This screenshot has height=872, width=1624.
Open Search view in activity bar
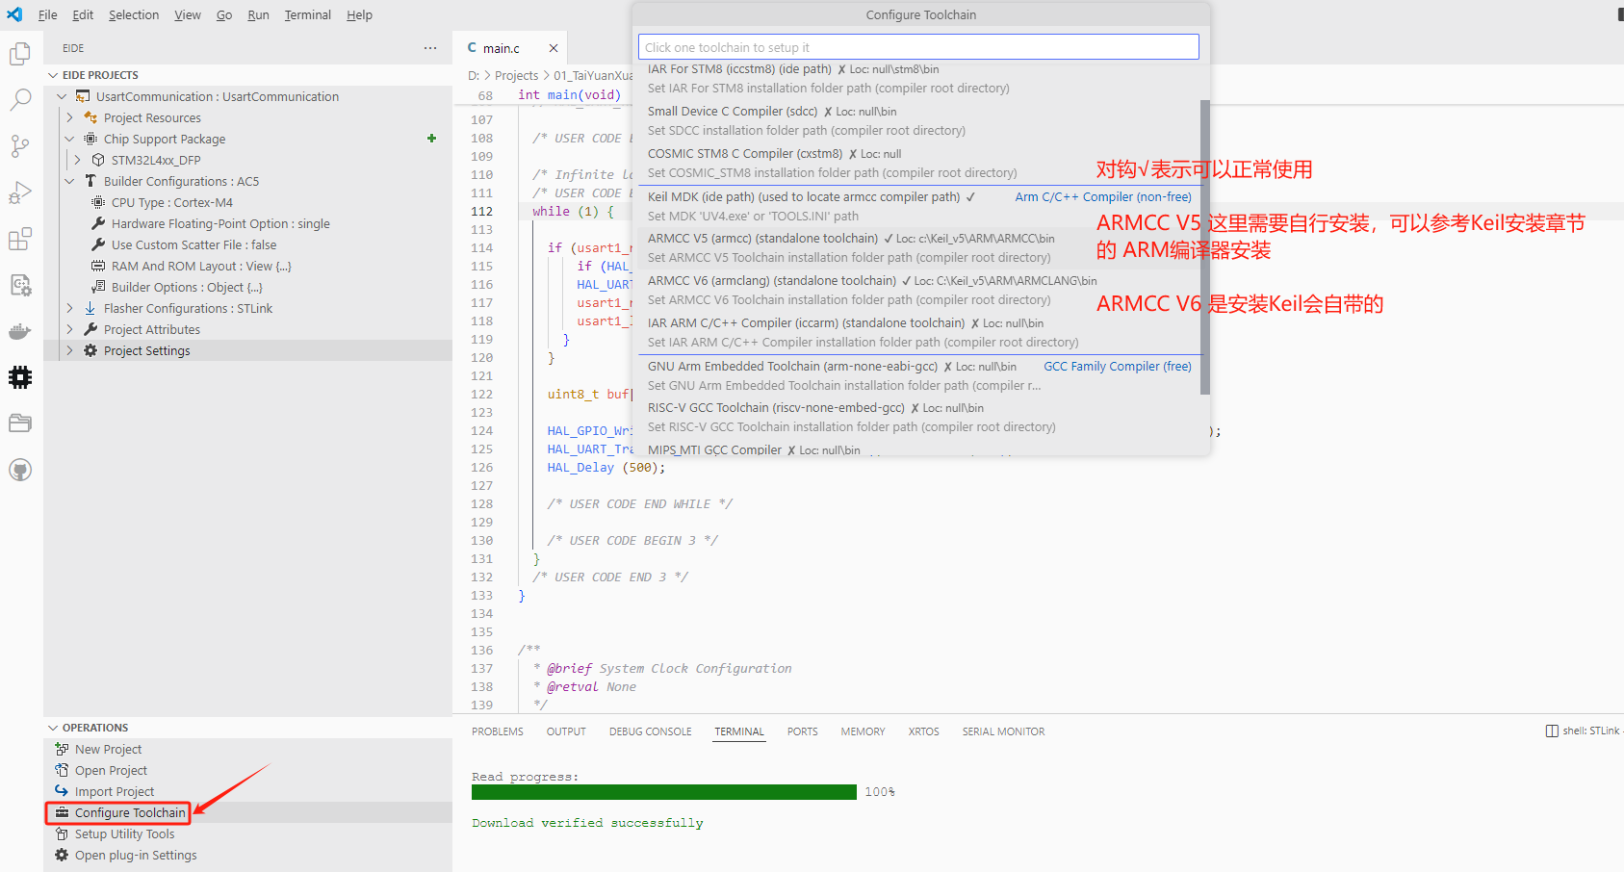pos(20,100)
